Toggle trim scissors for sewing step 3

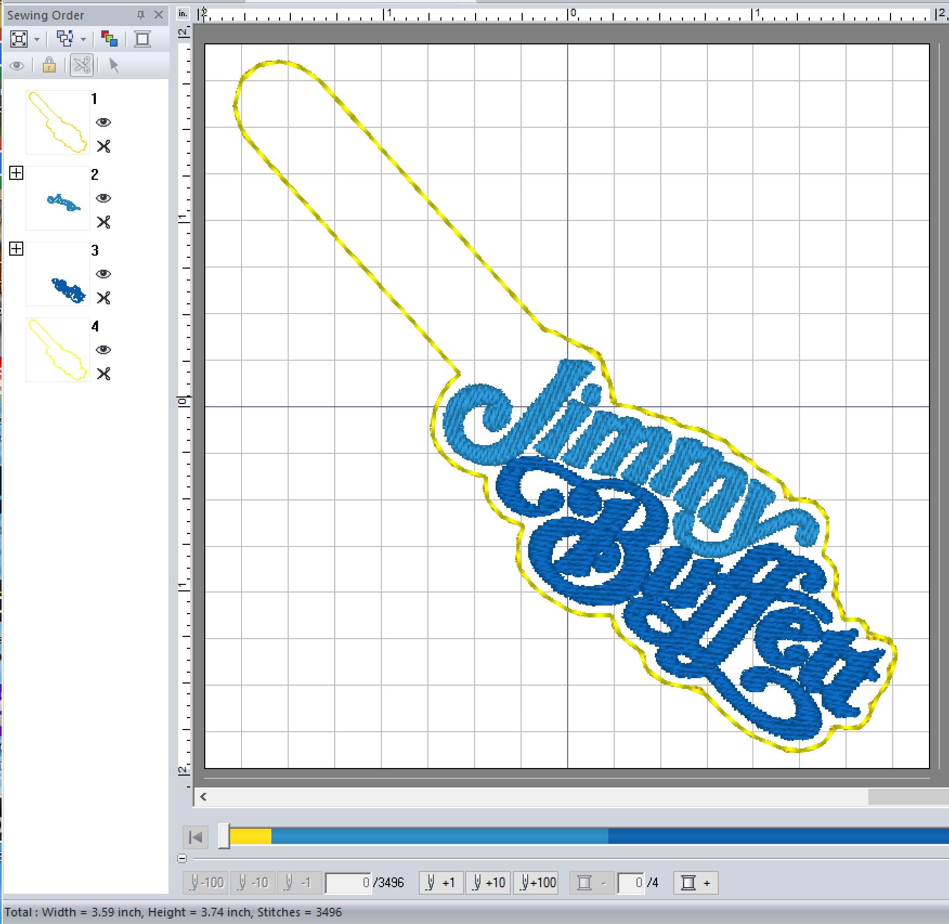coord(103,298)
